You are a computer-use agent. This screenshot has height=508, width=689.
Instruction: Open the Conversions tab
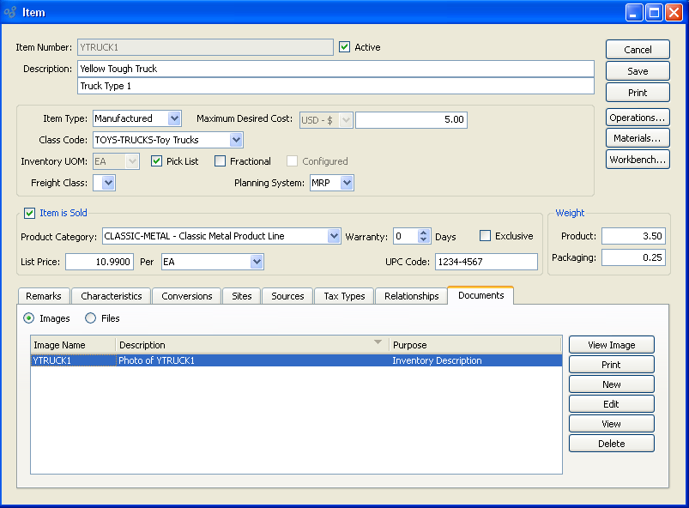[x=187, y=296]
